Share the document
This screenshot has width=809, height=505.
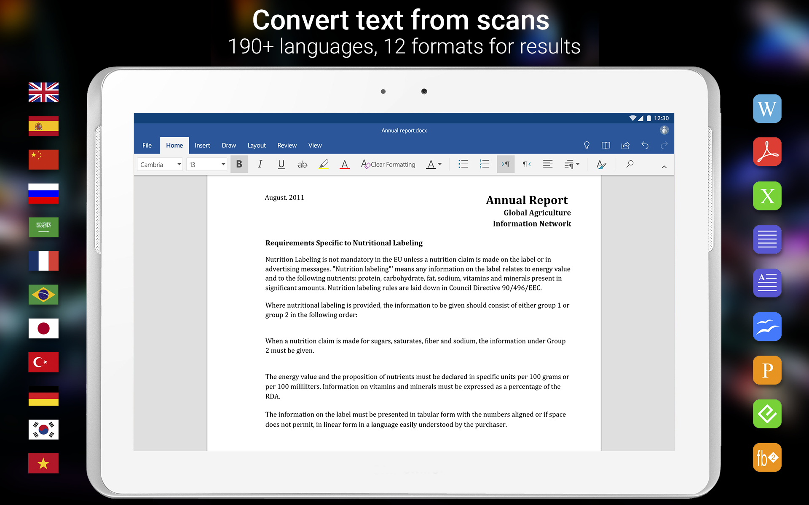(625, 145)
